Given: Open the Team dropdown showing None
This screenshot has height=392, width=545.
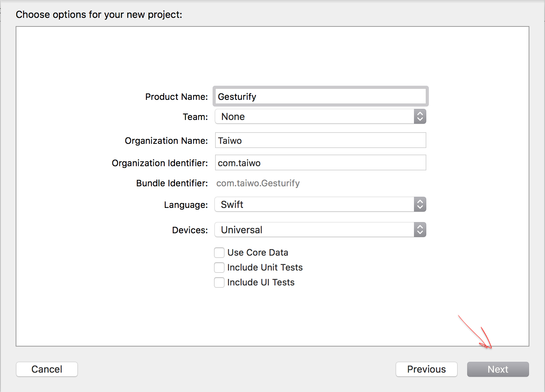Looking at the screenshot, I should [x=314, y=117].
